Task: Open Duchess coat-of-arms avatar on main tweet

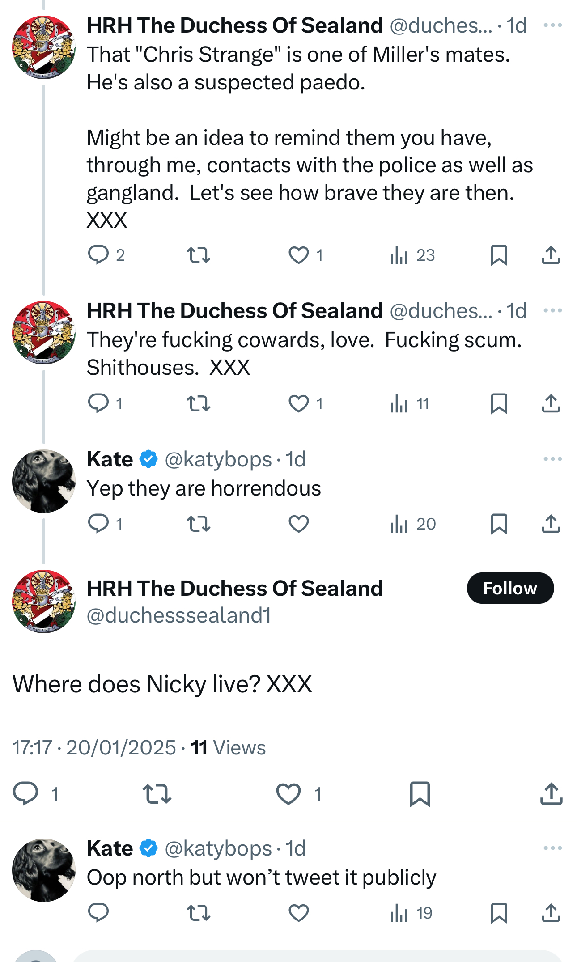Action: click(44, 601)
